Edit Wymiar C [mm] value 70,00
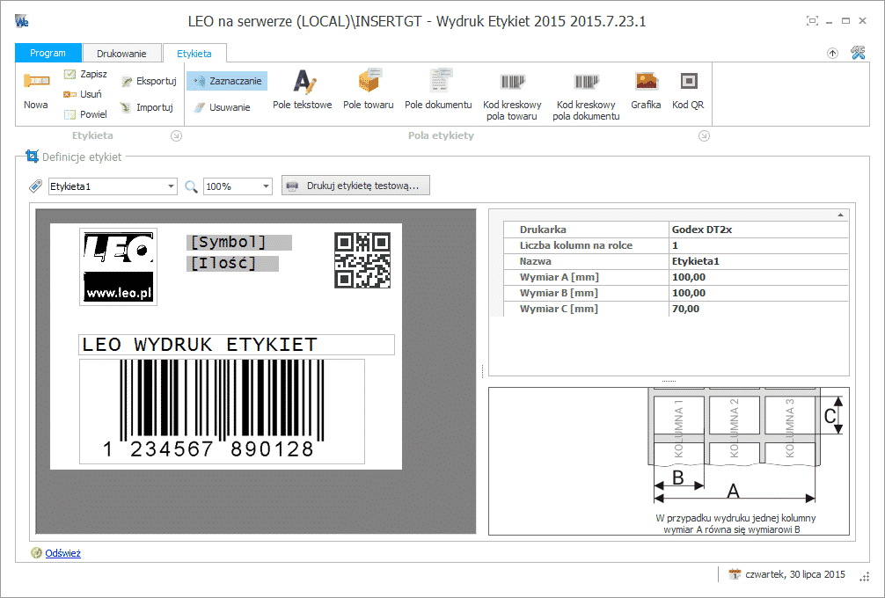 click(x=758, y=309)
